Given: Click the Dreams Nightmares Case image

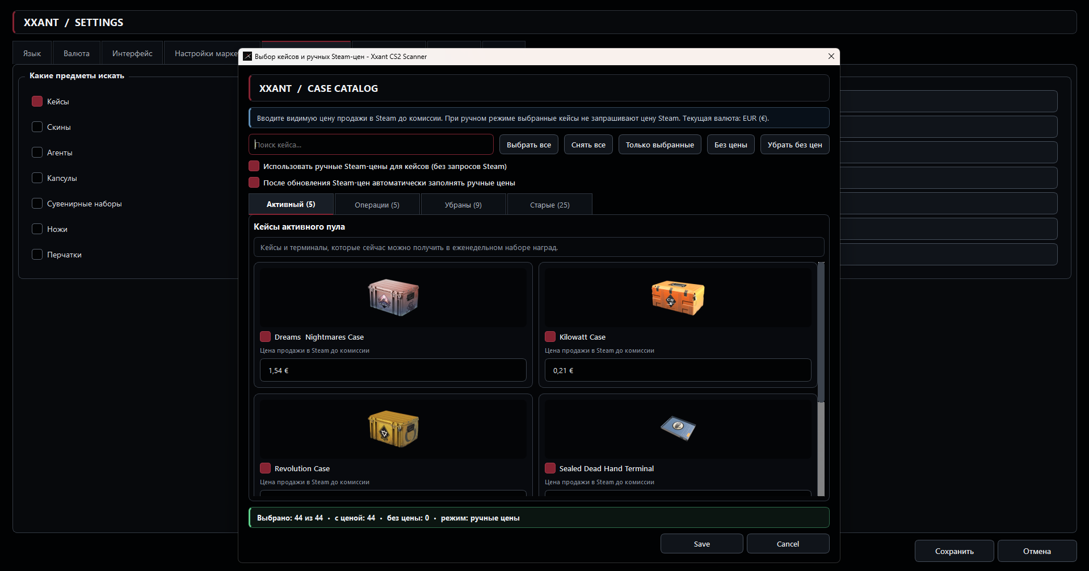Looking at the screenshot, I should [393, 297].
